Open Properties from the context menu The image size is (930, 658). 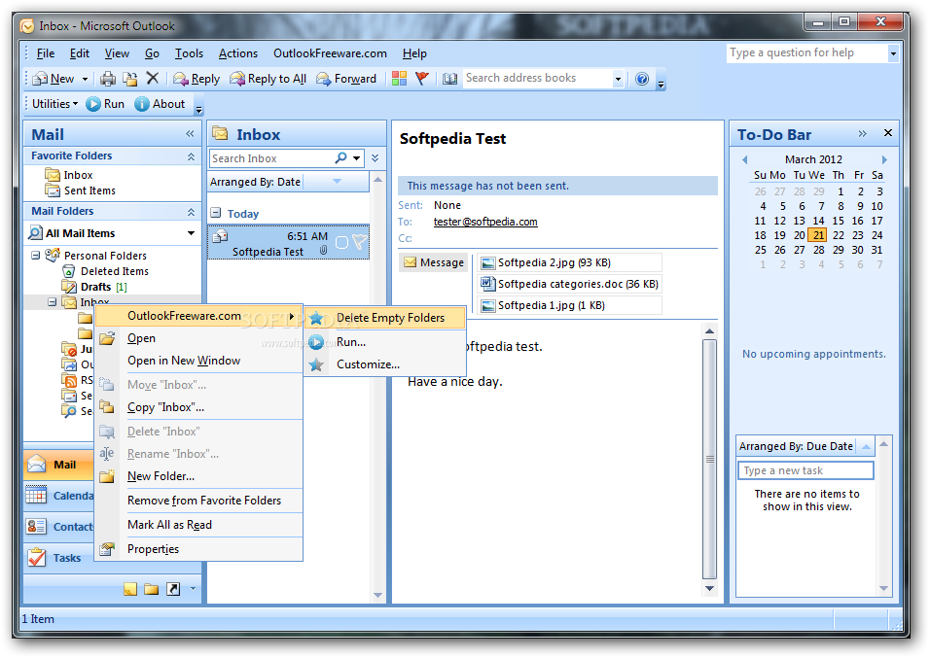199,549
